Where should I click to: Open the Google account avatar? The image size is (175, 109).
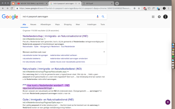165,17
